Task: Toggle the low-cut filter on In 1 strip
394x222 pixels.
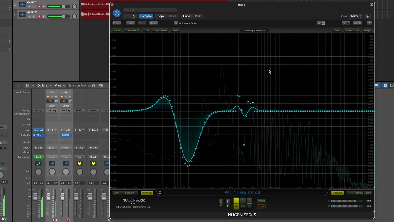Action: (x=52, y=97)
